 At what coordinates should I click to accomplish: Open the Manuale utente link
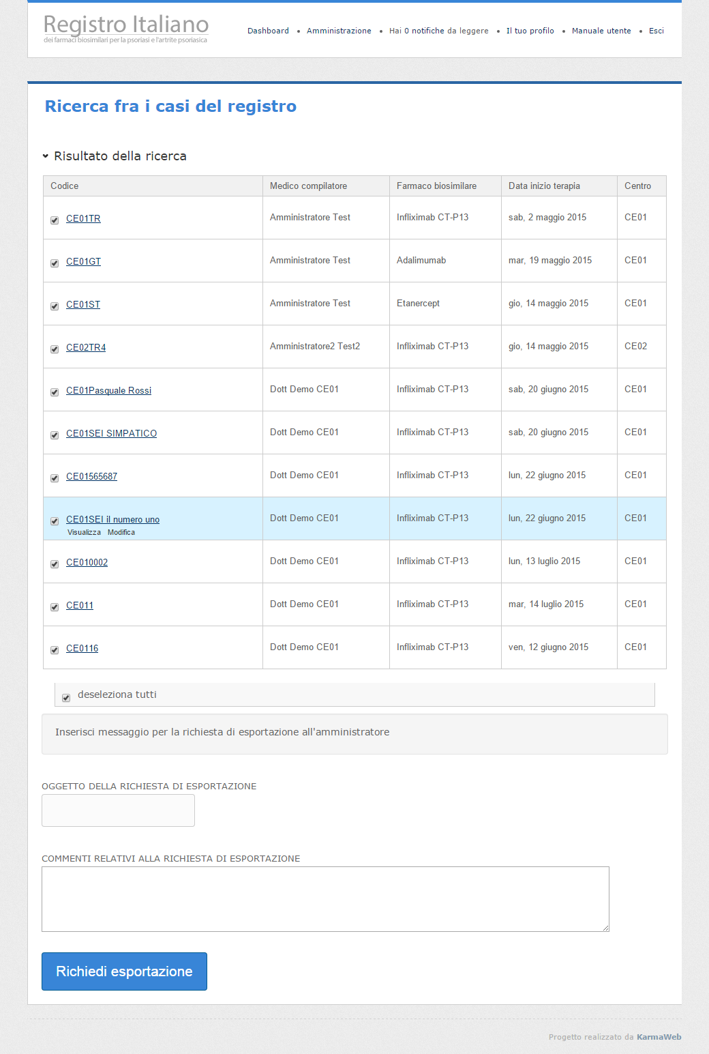pyautogui.click(x=601, y=31)
